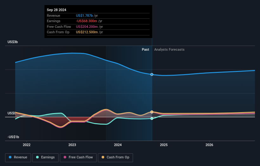Click the Sep 28 2024 tooltip date

tap(57, 10)
